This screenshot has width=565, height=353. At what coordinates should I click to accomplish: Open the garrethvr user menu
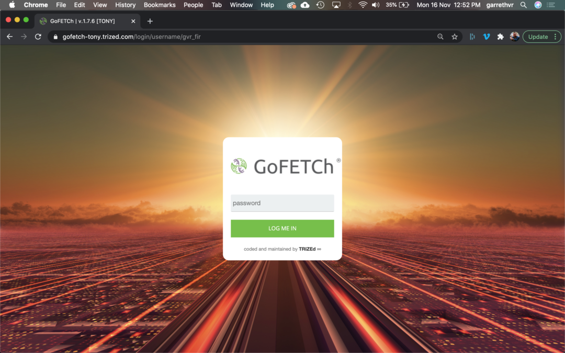(x=500, y=5)
